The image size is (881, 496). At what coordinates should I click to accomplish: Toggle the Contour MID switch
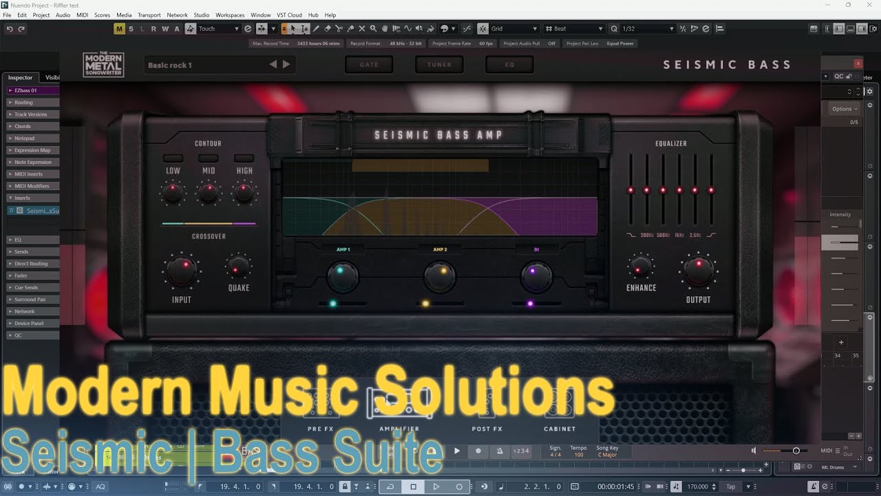point(208,158)
